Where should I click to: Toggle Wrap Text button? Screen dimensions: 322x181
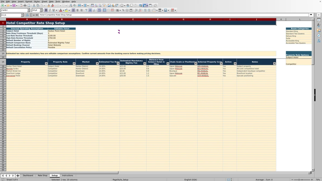pos(99,10)
